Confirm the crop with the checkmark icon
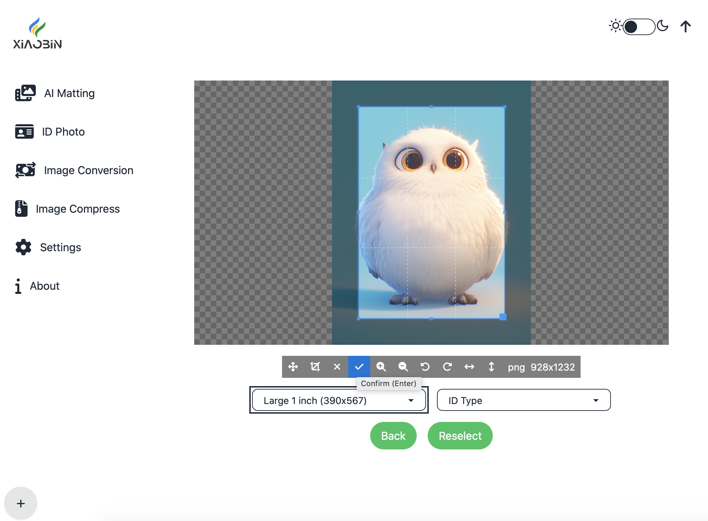708x521 pixels. click(359, 367)
